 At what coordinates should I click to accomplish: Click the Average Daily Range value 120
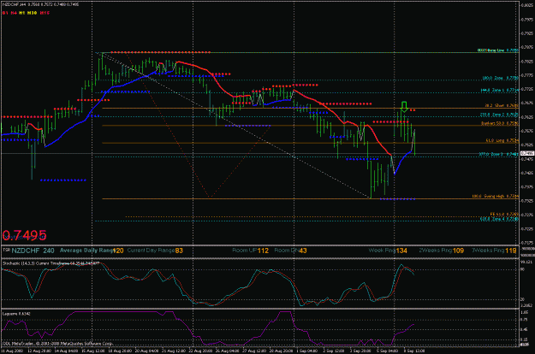pyautogui.click(x=118, y=251)
